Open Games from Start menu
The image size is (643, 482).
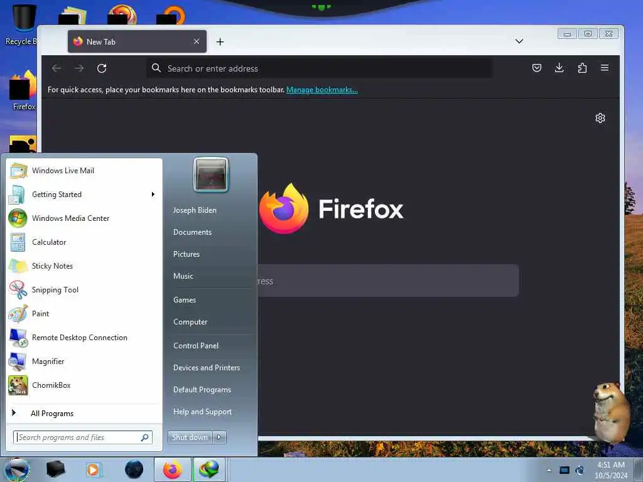[185, 299]
